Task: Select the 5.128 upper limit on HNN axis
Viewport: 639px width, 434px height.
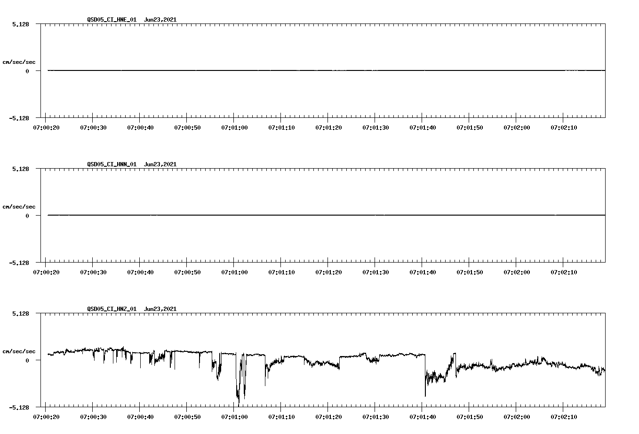Action: point(21,169)
